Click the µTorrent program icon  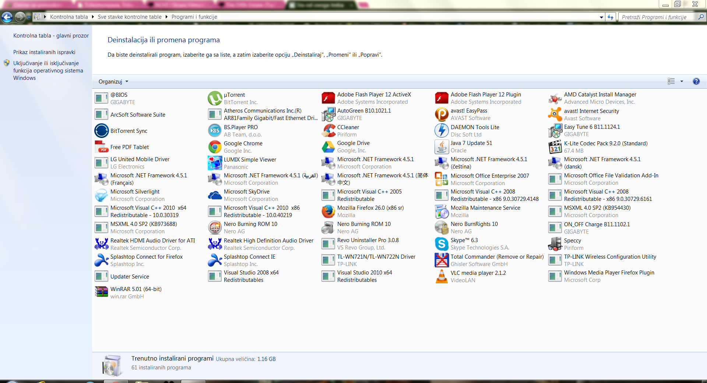215,98
